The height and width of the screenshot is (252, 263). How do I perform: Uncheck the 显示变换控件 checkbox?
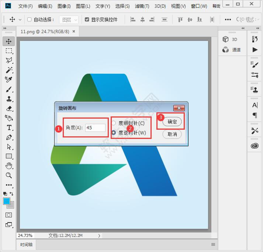(87, 20)
